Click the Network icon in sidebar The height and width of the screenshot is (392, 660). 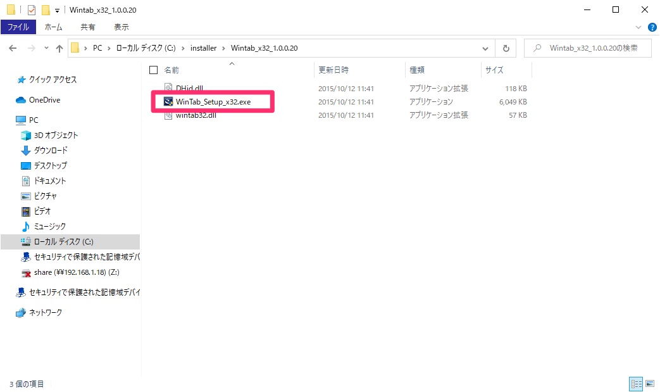(21, 312)
